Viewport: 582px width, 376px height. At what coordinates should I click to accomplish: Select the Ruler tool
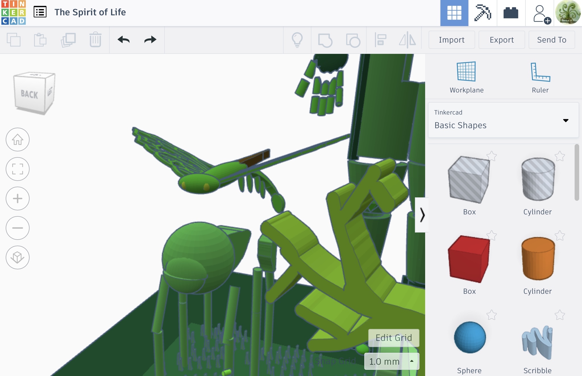click(540, 77)
